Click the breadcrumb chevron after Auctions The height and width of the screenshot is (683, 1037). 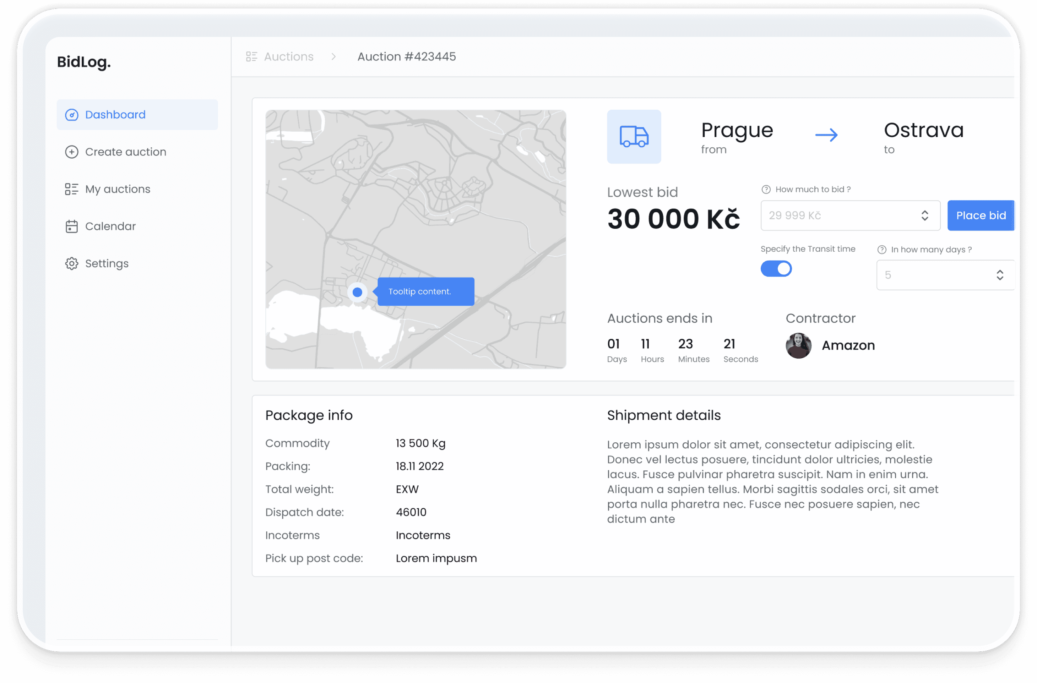click(334, 57)
